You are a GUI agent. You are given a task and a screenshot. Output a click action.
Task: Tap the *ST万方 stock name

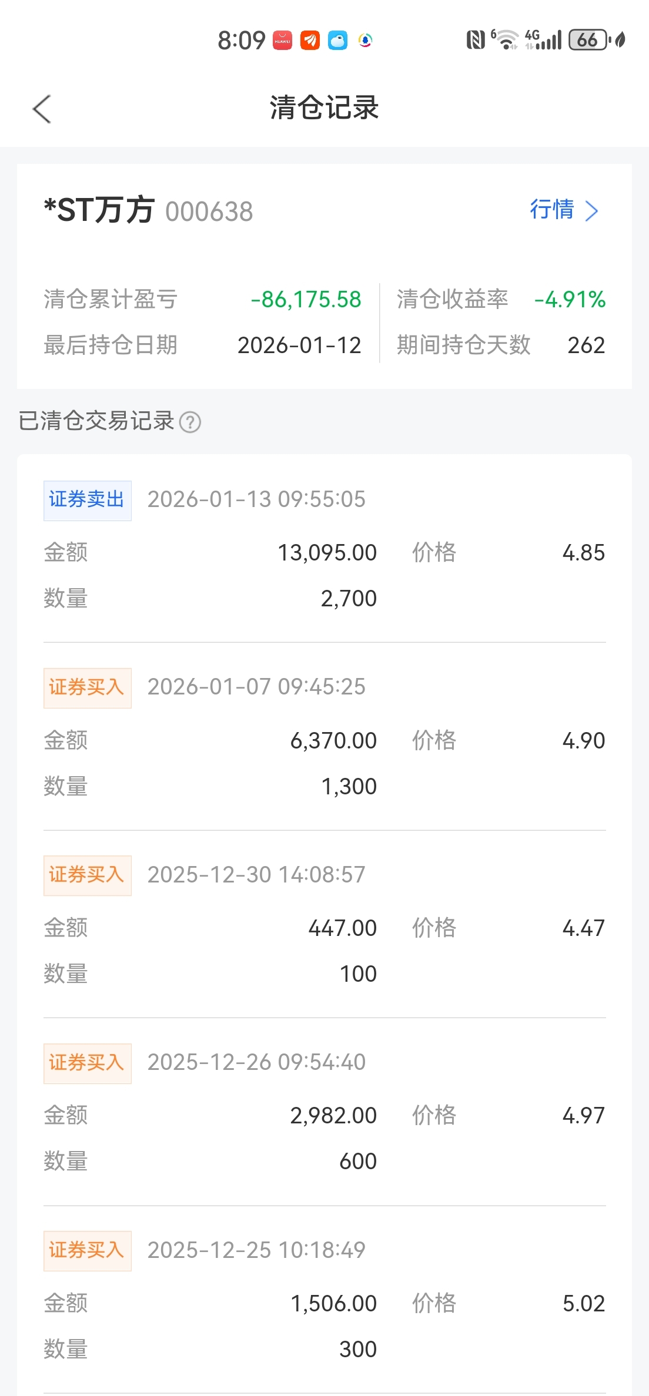[99, 210]
